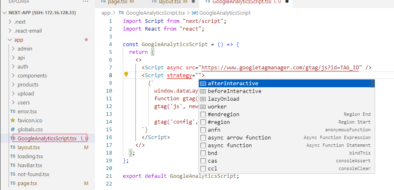The height and width of the screenshot is (190, 394).
Task: Click the TS icon in the breadcrumb path
Action: tap(121, 13)
